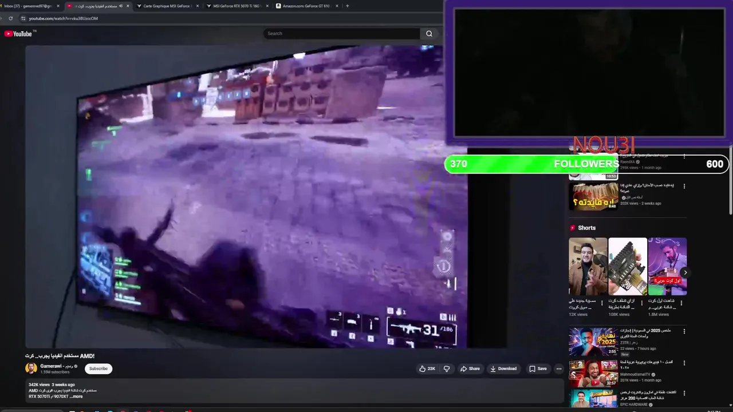Switch to the Carte Graphique MSI GeForce tab
733x412 pixels.
tap(167, 6)
